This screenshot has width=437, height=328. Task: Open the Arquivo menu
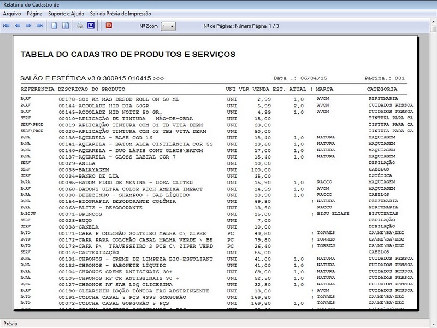click(12, 13)
